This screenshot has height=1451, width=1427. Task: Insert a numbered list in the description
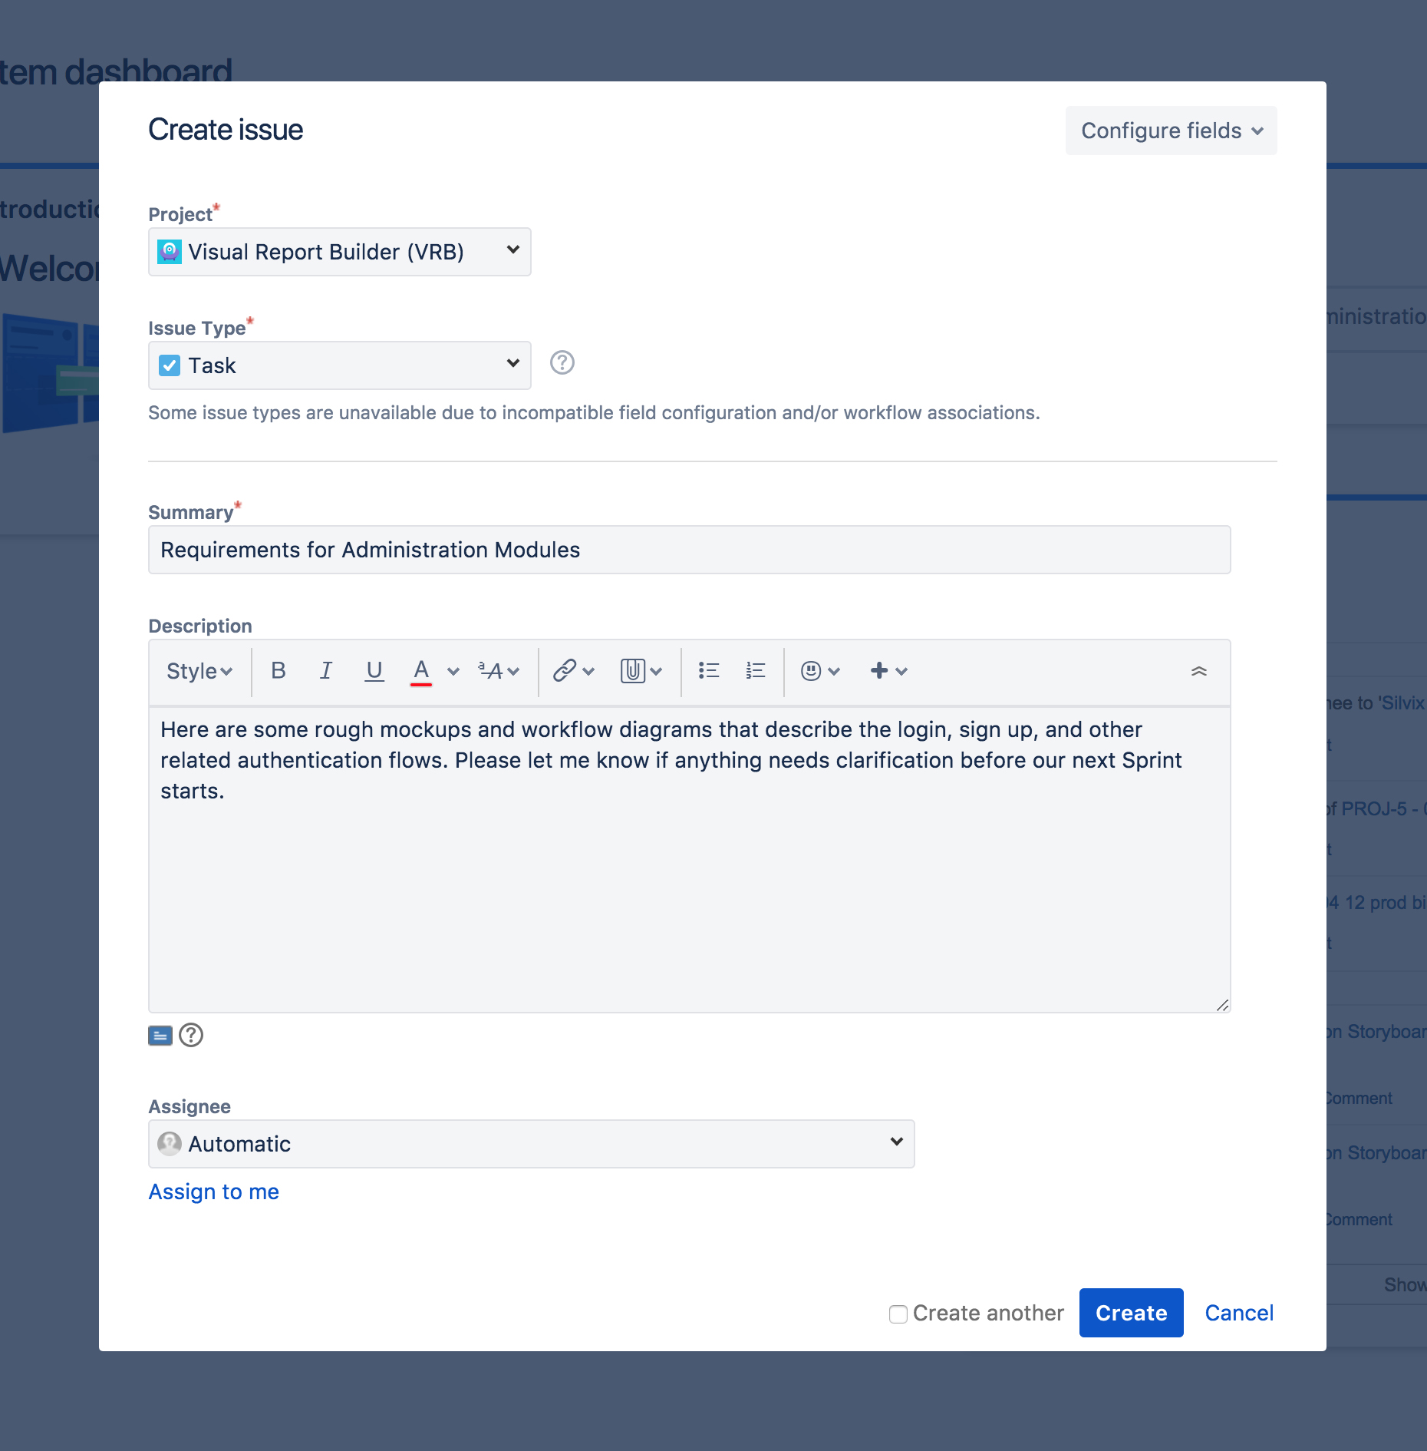tap(754, 671)
